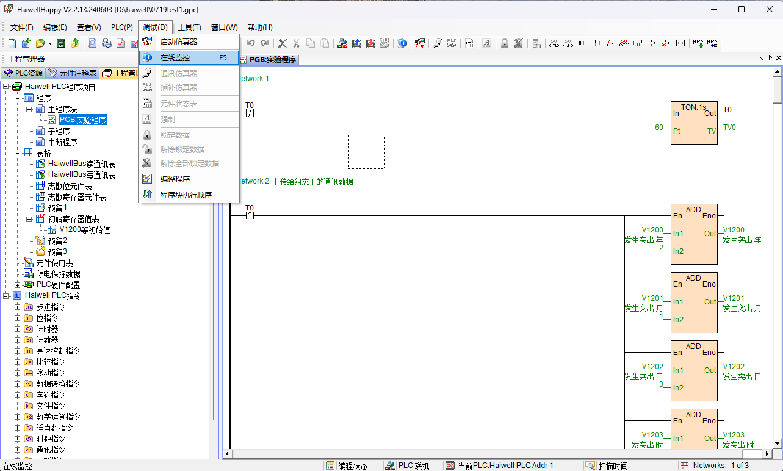Collapse the 初始寄存器值表 tree node
Viewport: 783px width, 471px height.
(29, 219)
